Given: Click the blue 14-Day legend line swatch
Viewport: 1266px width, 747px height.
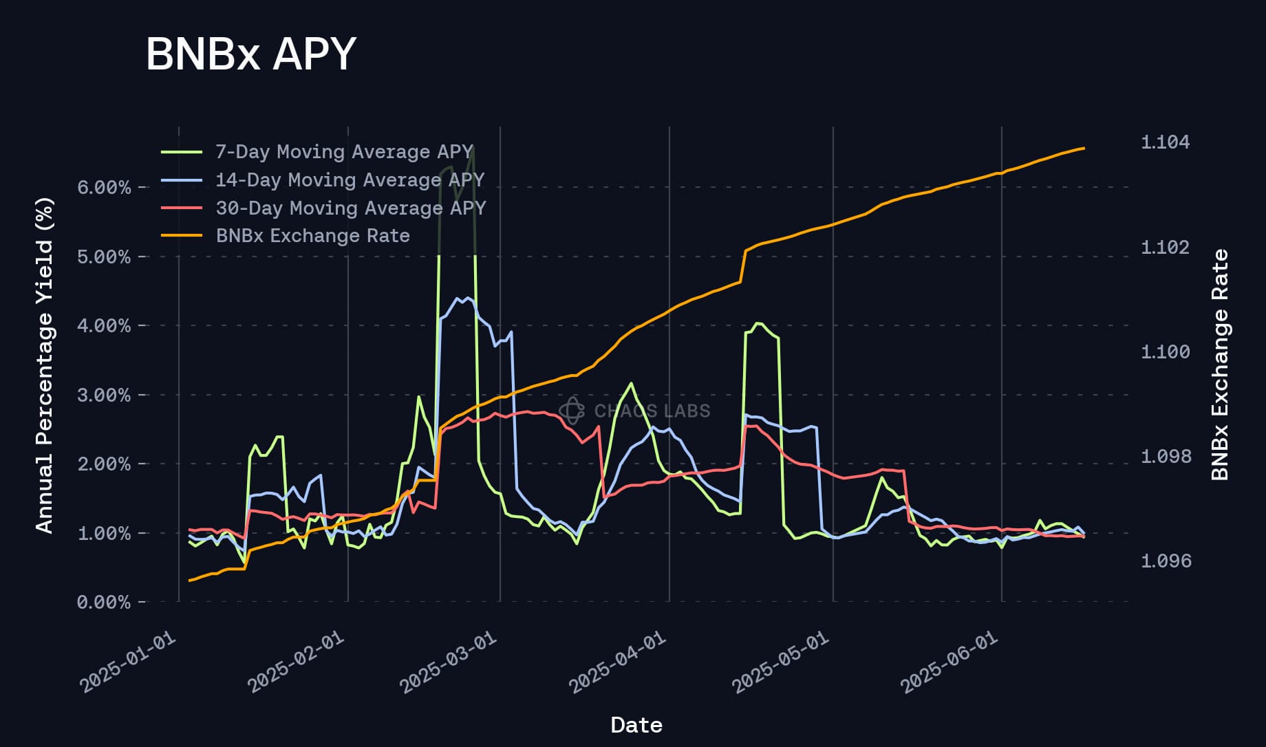Looking at the screenshot, I should tap(182, 180).
